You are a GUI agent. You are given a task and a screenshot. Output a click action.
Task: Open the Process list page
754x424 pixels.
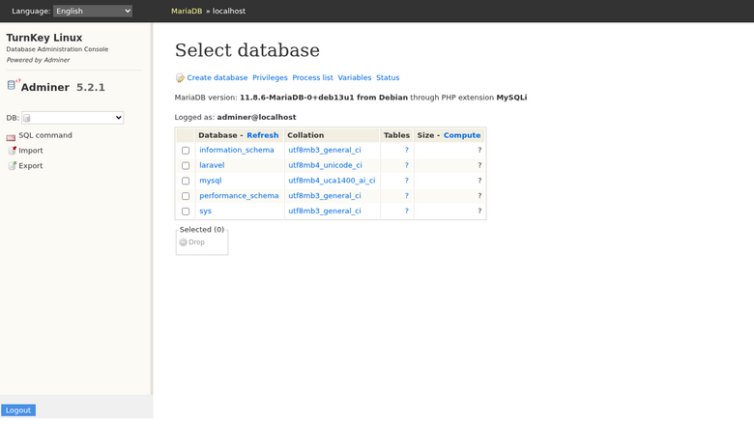pyautogui.click(x=312, y=78)
